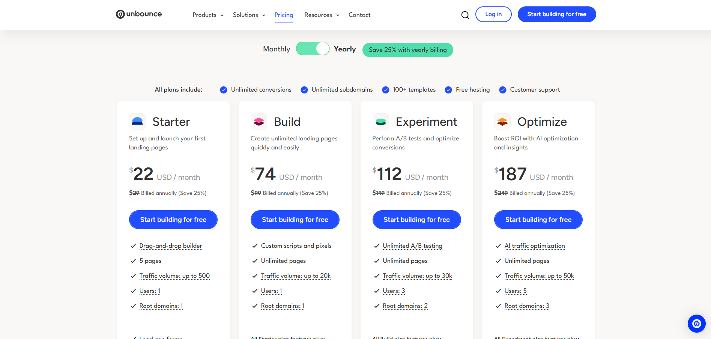This screenshot has height=339, width=711.
Task: Open the search bar
Action: pos(465,15)
